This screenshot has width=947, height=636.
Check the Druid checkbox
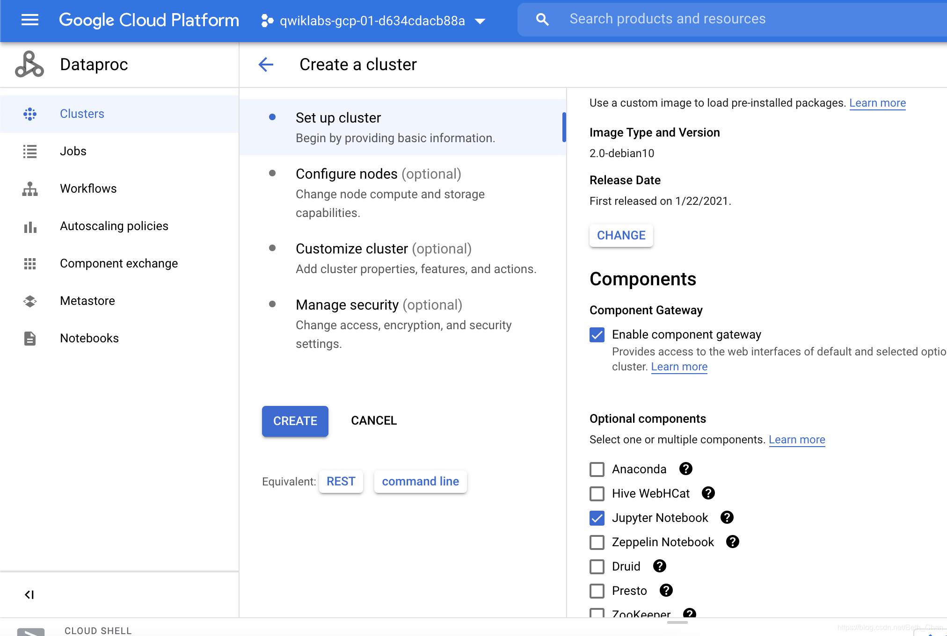pos(597,566)
